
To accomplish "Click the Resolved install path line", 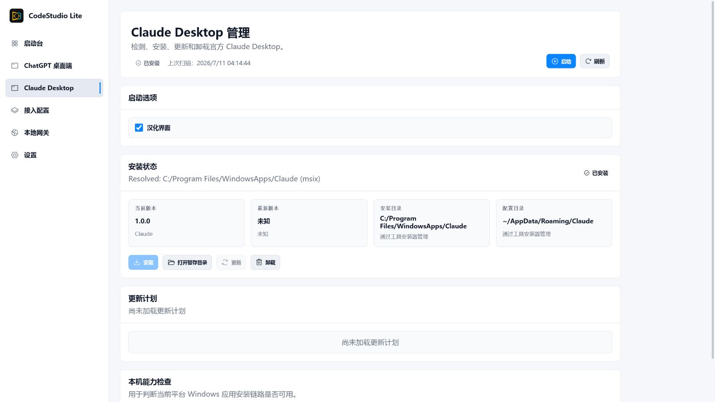I will click(224, 179).
